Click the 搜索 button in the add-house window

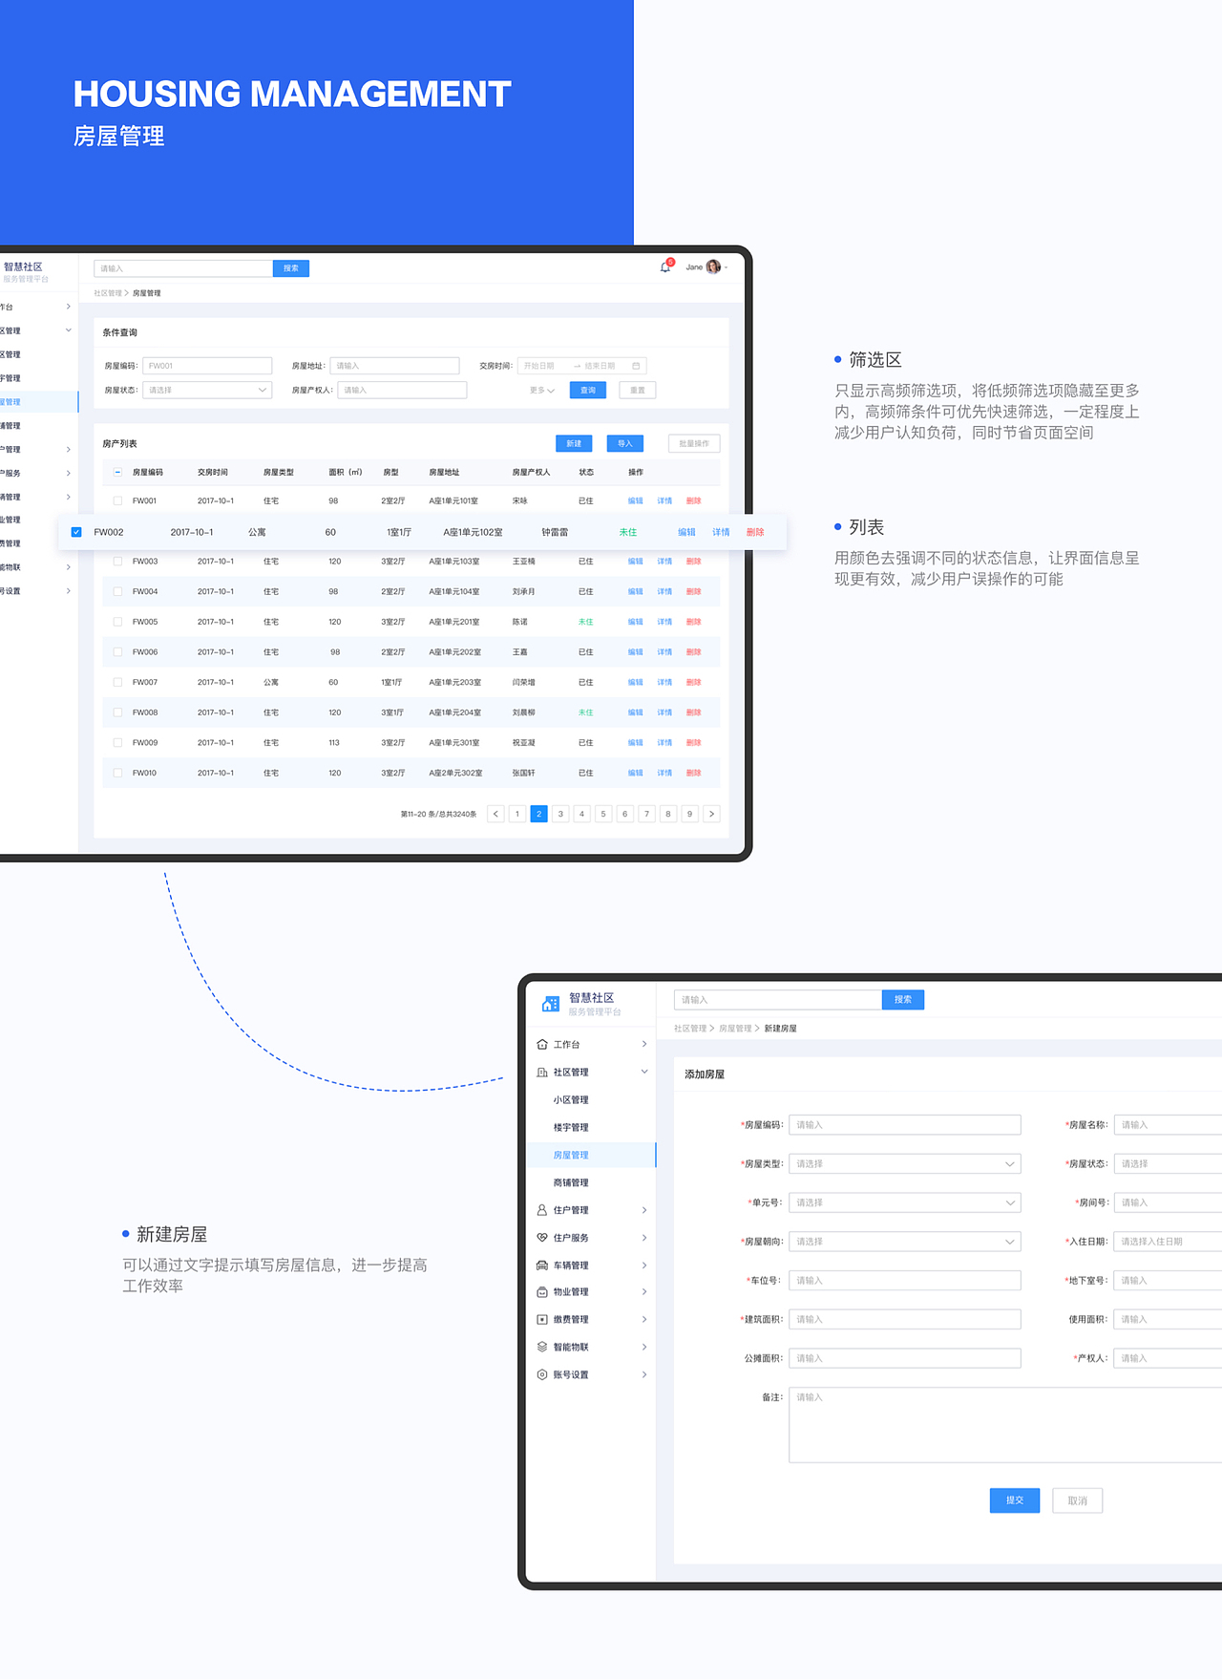click(903, 1000)
